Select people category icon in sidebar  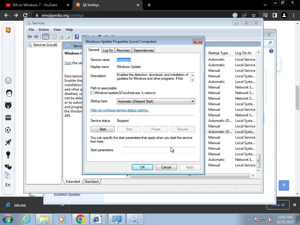coord(9,93)
